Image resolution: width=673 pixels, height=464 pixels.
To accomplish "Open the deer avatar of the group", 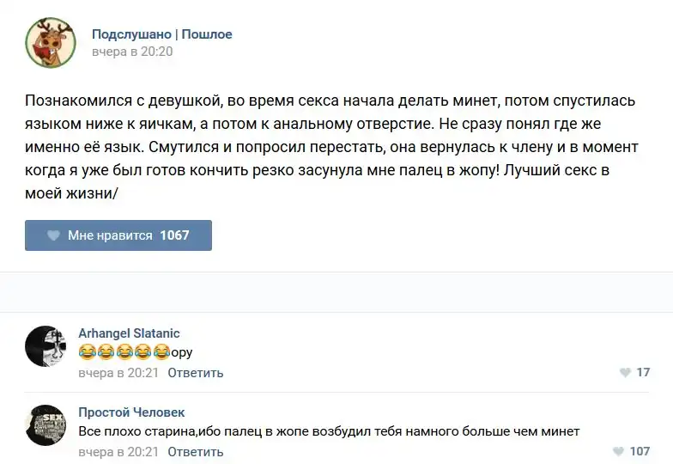I will click(x=51, y=42).
